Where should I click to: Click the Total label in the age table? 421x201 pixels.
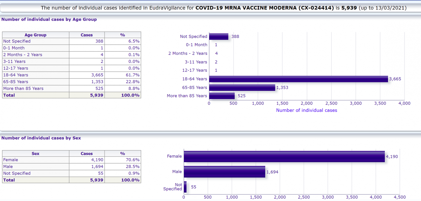click(x=9, y=95)
